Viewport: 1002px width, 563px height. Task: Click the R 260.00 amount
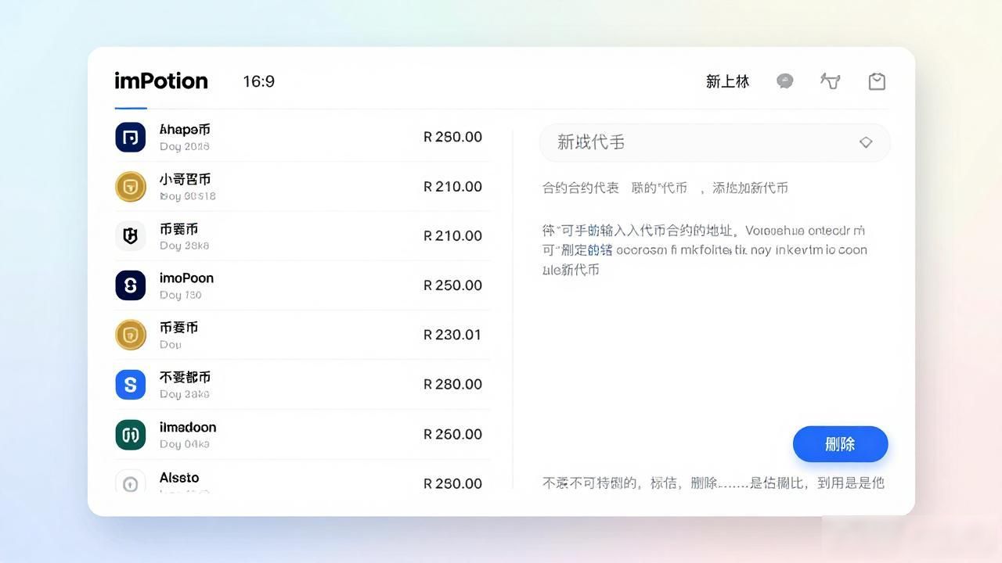(452, 434)
